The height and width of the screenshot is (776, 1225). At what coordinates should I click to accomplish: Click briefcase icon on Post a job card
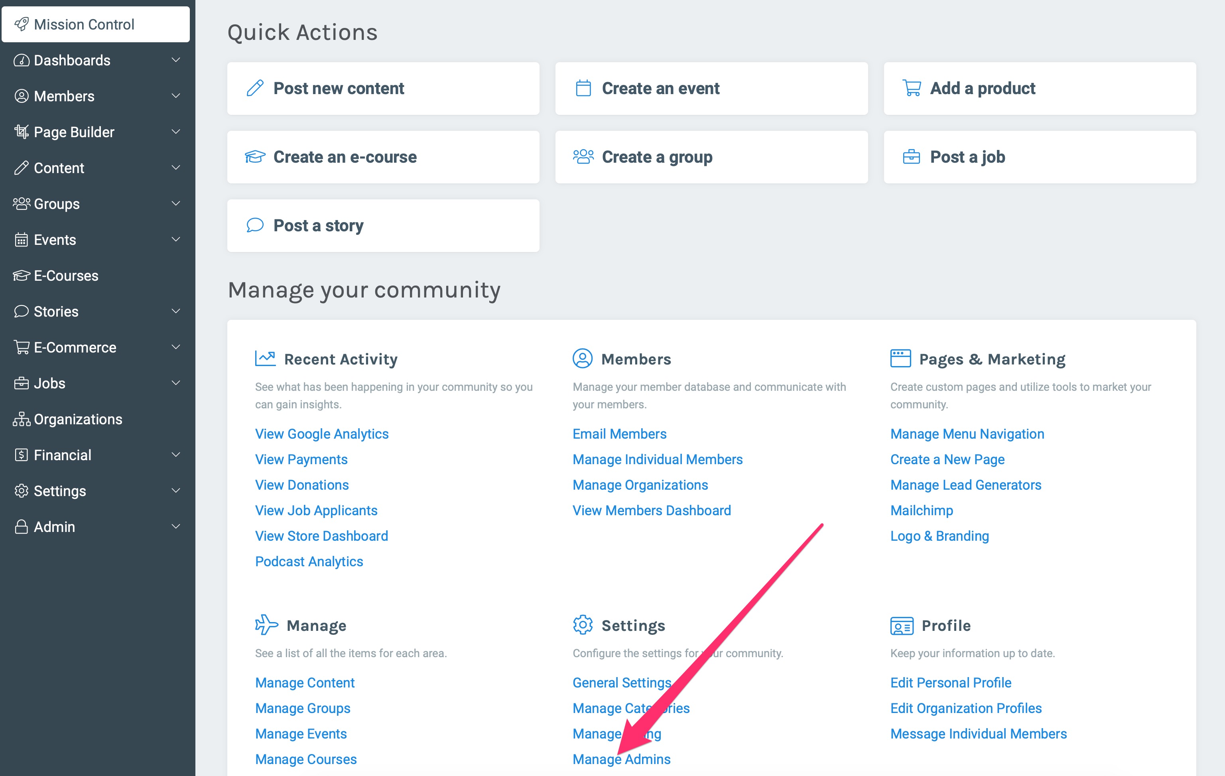pyautogui.click(x=911, y=157)
